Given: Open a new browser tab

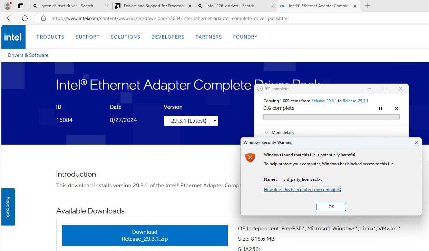Looking at the screenshot, I should coord(368,6).
